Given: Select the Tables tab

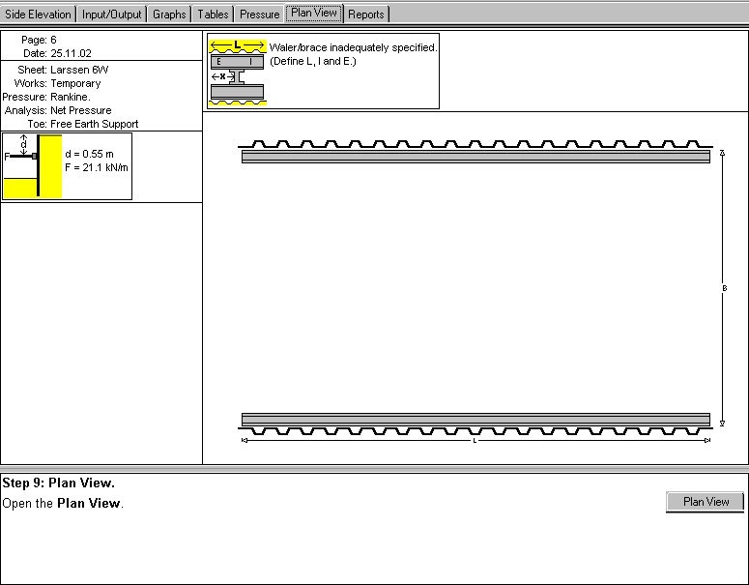Looking at the screenshot, I should 213,15.
